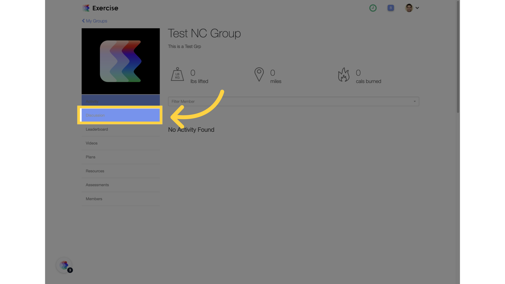Open the chat widget with badge 3

[64, 265]
